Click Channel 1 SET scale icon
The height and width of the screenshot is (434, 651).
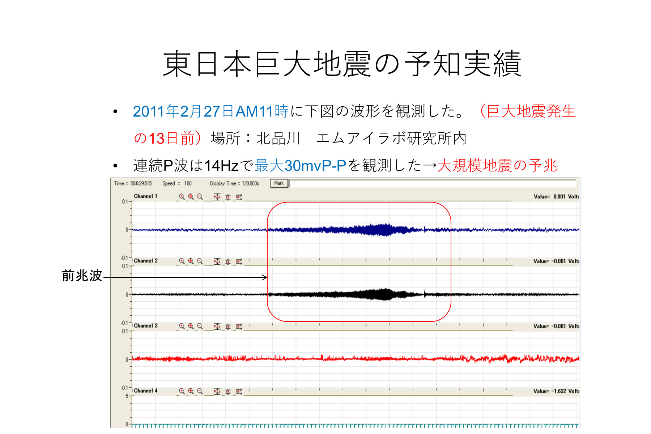point(239,197)
